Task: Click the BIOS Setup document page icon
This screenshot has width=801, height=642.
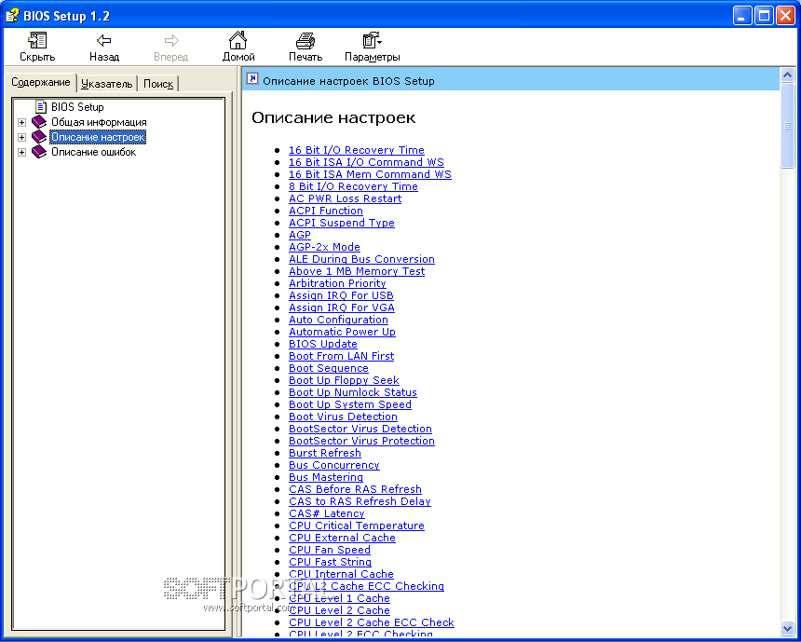Action: tap(41, 107)
